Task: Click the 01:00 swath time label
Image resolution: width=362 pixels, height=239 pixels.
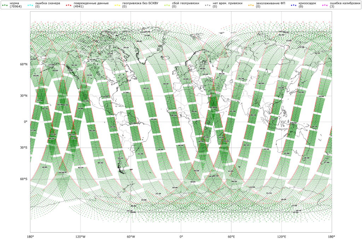Action: point(92,131)
